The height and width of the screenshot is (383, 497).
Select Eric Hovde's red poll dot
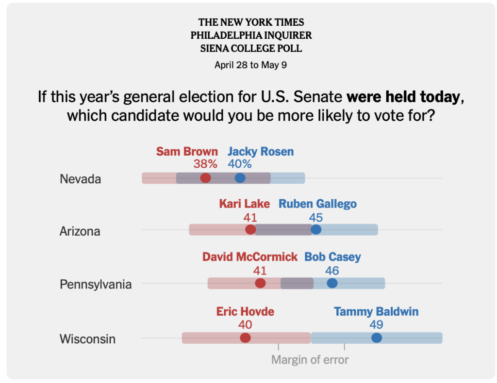coord(245,338)
